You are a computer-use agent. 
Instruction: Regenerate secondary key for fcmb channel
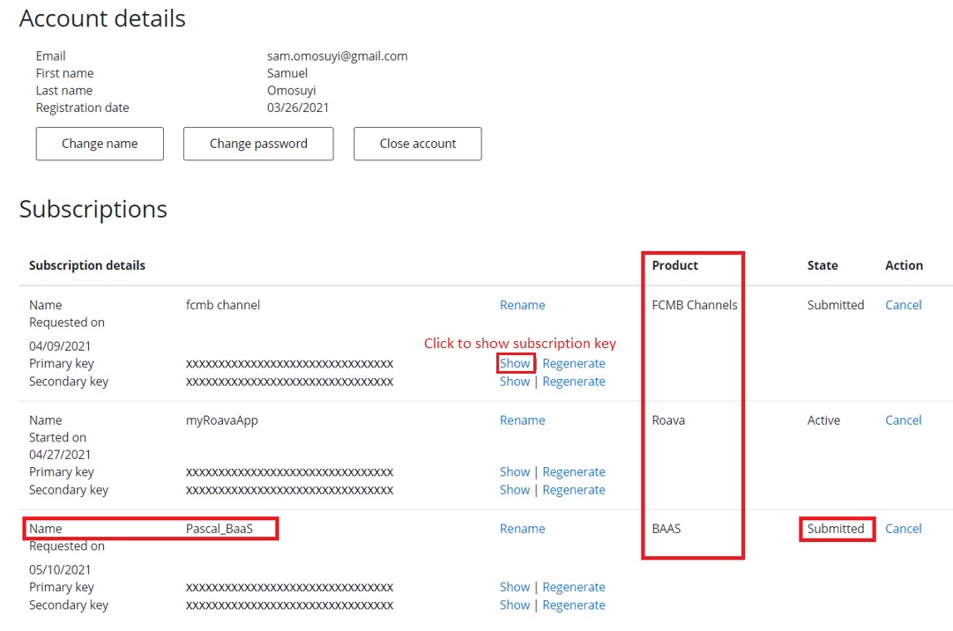[573, 382]
